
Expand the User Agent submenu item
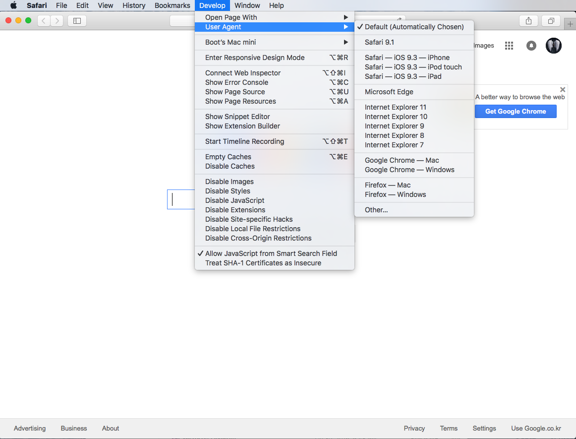tap(275, 27)
